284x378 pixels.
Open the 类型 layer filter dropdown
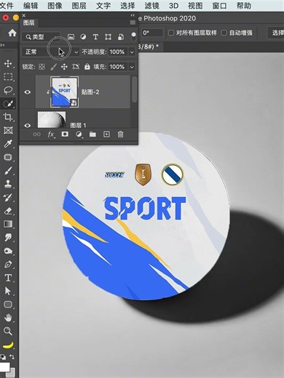coord(41,37)
